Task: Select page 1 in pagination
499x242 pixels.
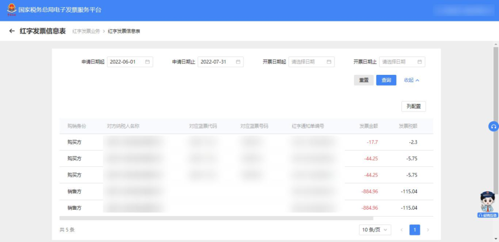Action: click(x=414, y=230)
